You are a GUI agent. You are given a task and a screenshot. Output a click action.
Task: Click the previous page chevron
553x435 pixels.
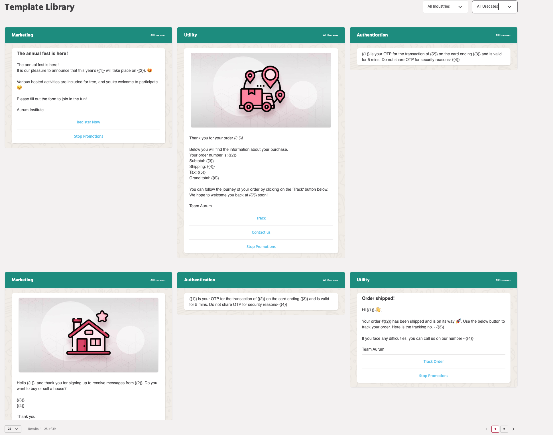486,429
